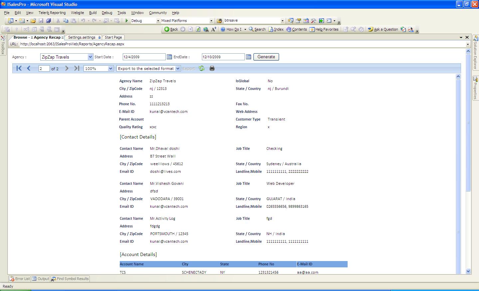Expand the New Project button dropdown arrow
Viewport: 479px width, 291px height.
[16, 21]
